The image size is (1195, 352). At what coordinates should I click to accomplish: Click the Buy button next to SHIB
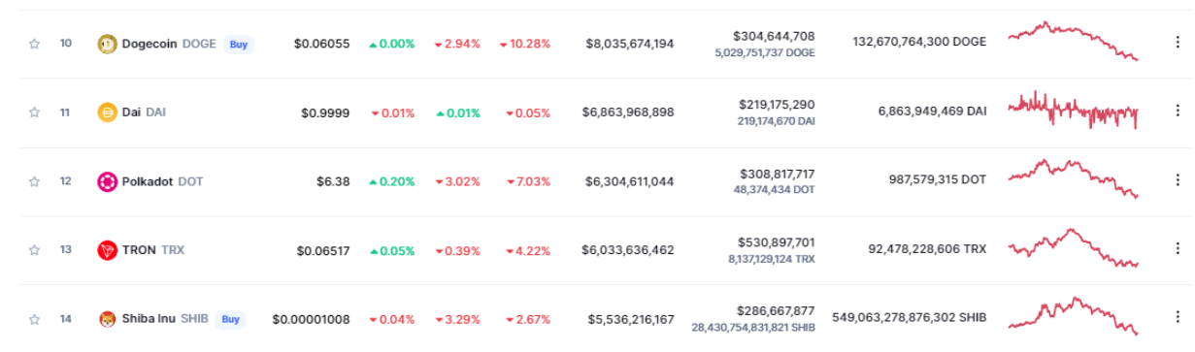tap(230, 319)
